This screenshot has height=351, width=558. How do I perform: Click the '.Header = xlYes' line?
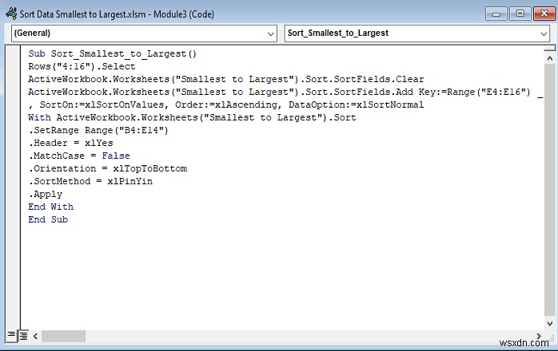point(71,143)
